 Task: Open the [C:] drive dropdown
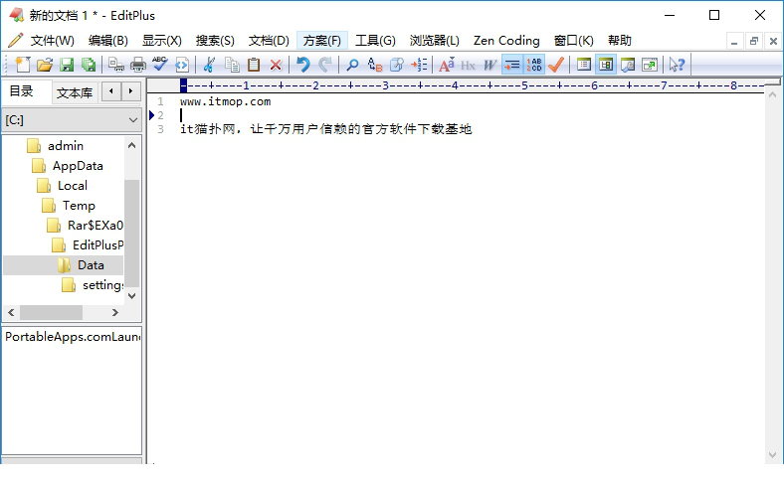(72, 120)
